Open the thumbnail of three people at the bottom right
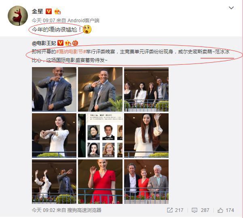243x218 pixels. pos(146,182)
